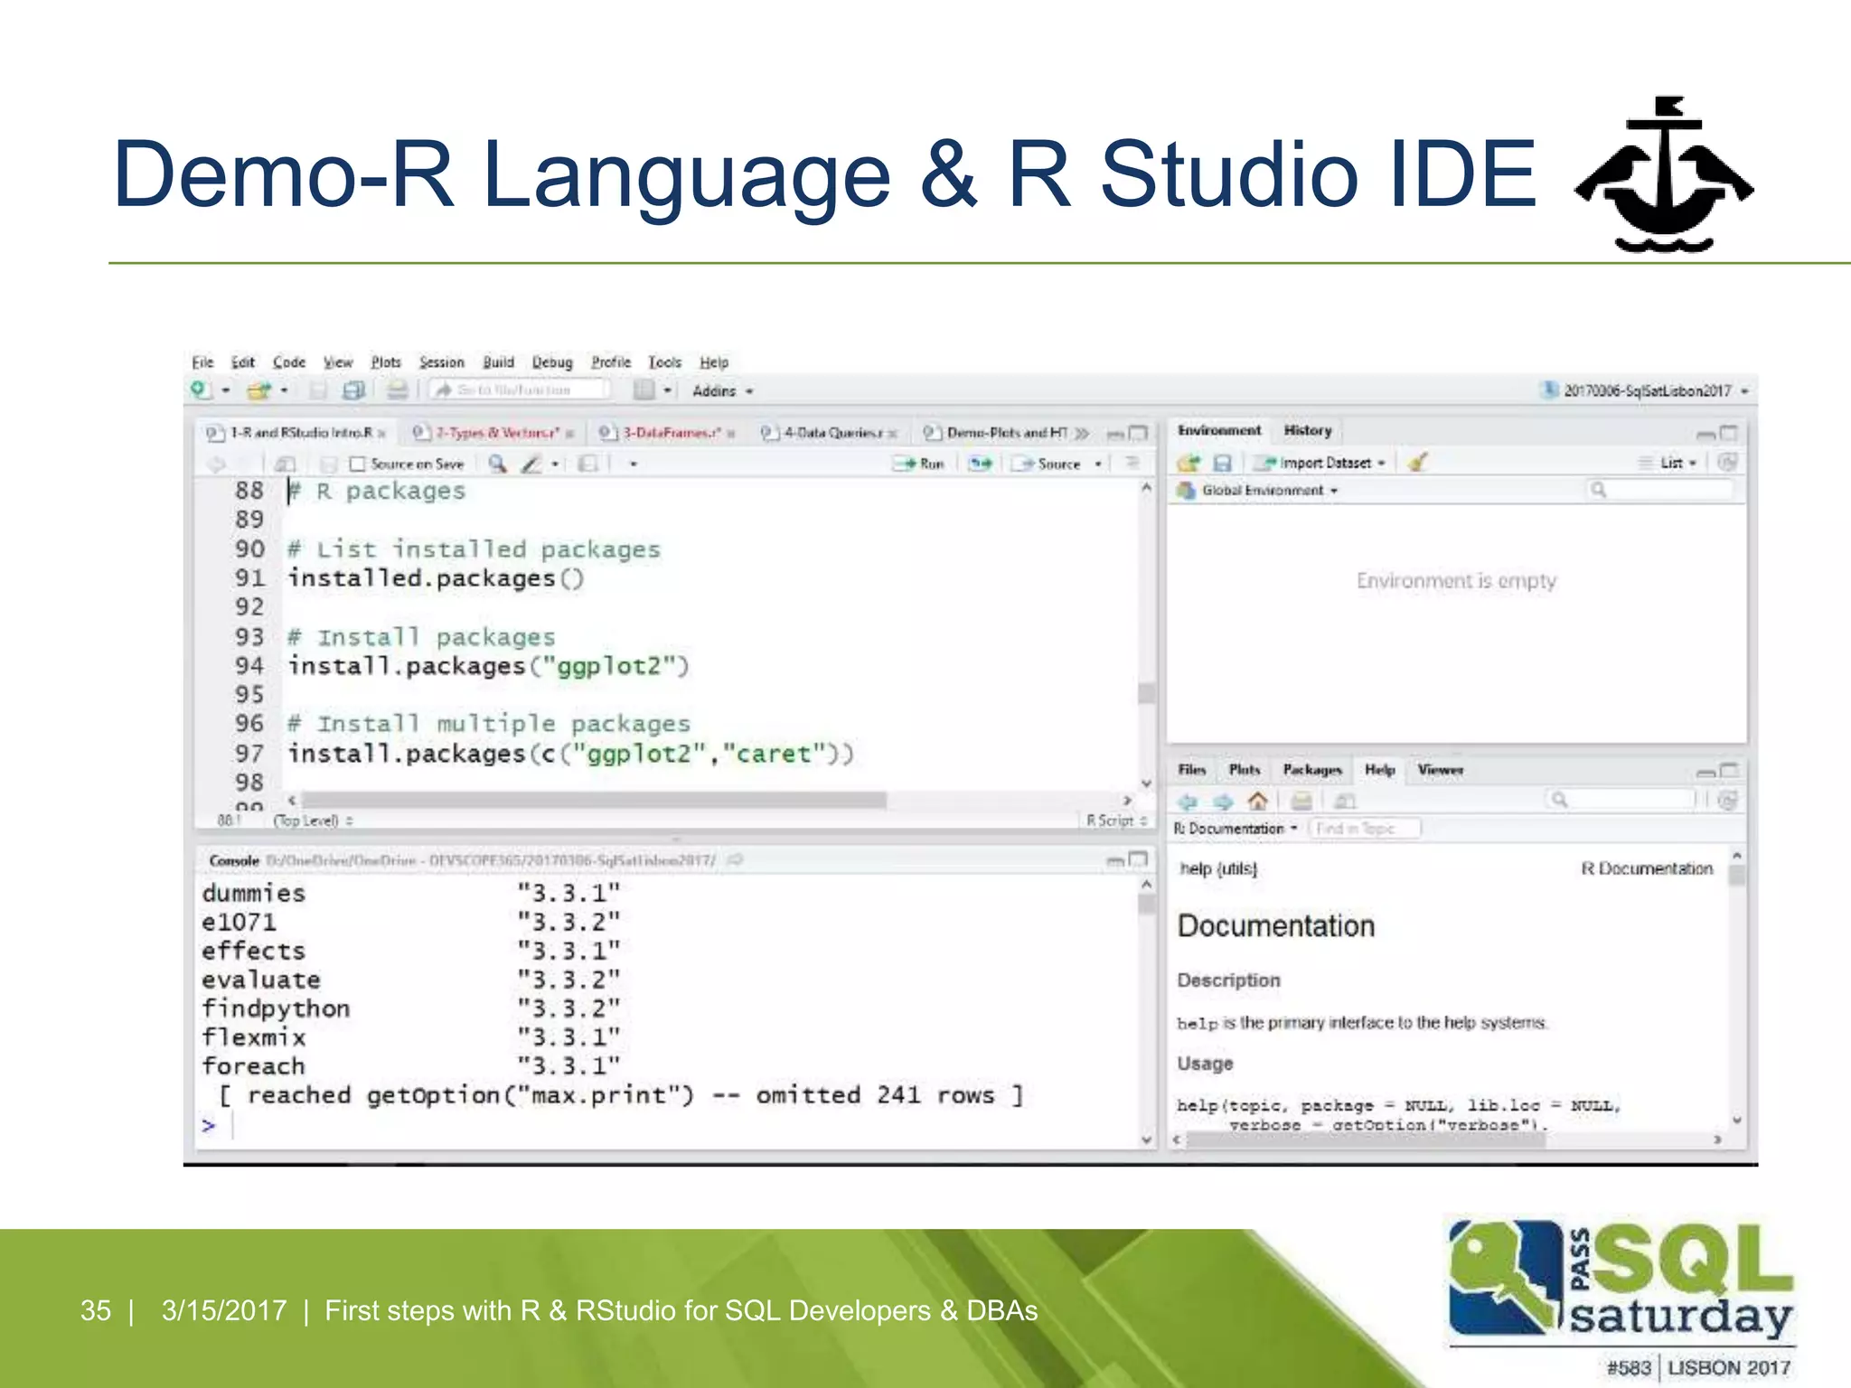Show more editor tabs via double chevron
Viewport: 1851px width, 1388px height.
pos(1082,434)
